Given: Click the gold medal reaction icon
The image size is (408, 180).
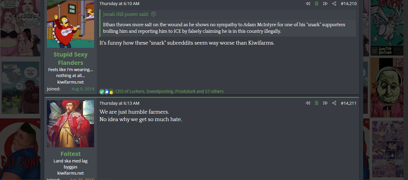Looking at the screenshot, I should point(111,92).
